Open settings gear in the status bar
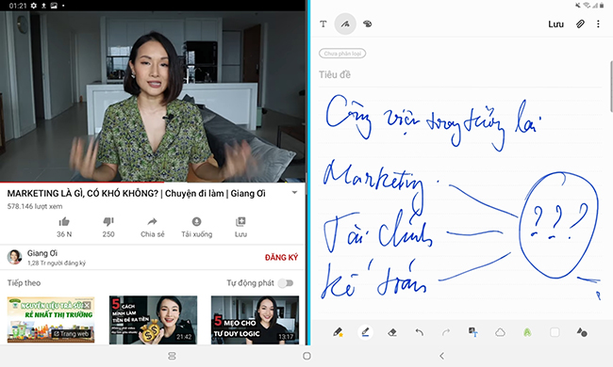The height and width of the screenshot is (367, 613). (34, 6)
